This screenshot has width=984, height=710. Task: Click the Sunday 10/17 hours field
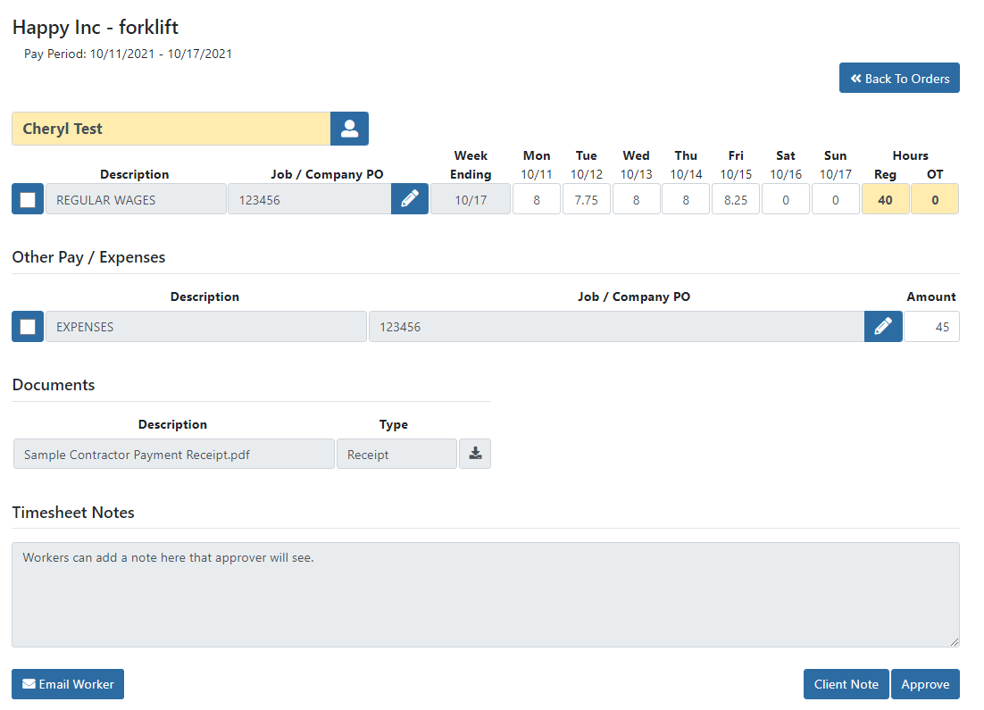point(836,199)
